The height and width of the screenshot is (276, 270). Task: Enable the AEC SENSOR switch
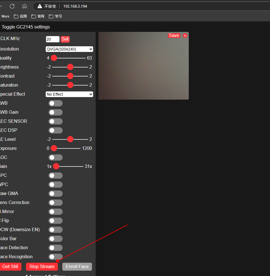[x=56, y=121]
